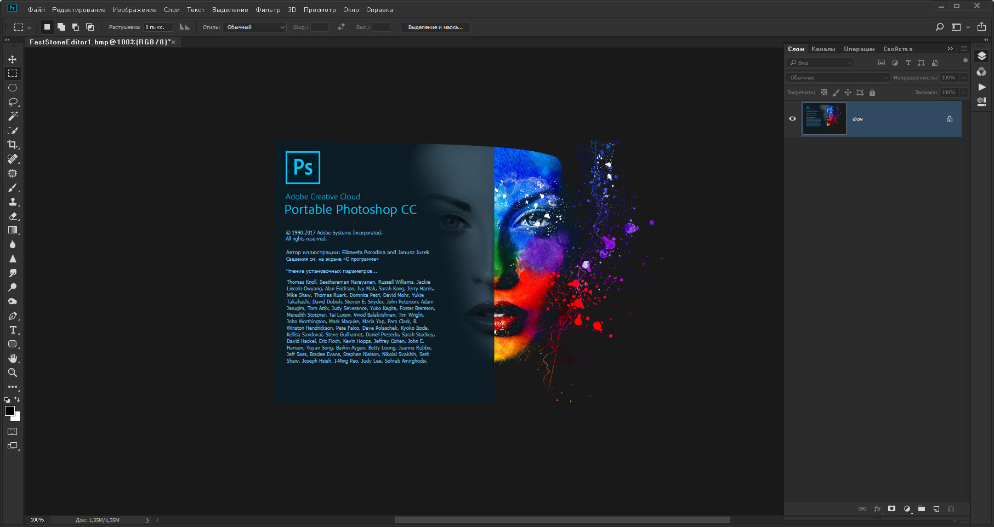Select the Magic Wand tool
Screen dimensions: 994x527
13,116
